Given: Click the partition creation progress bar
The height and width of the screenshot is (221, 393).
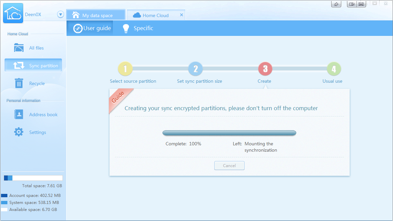Looking at the screenshot, I should coord(229,133).
